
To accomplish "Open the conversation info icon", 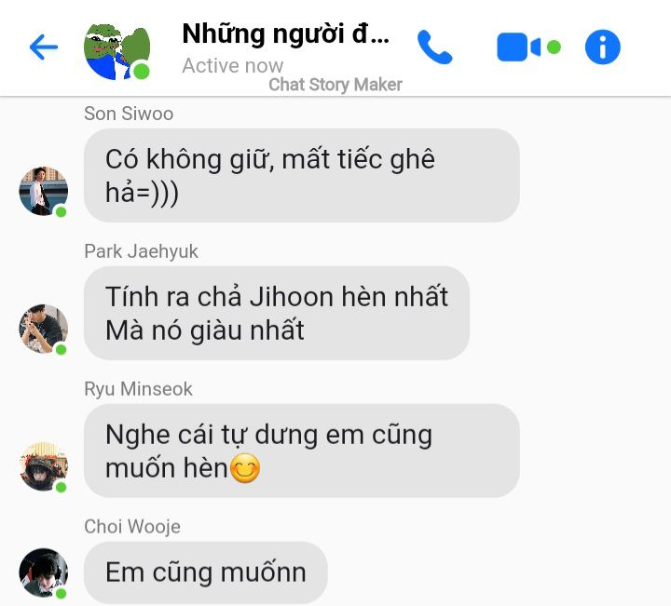I will point(603,47).
